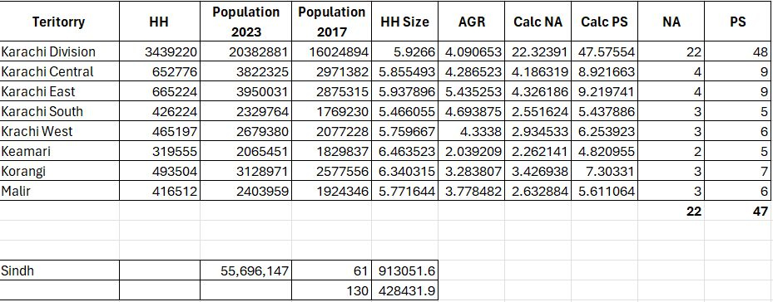
Task: Click the Sindh label cell
Action: pyautogui.click(x=60, y=270)
